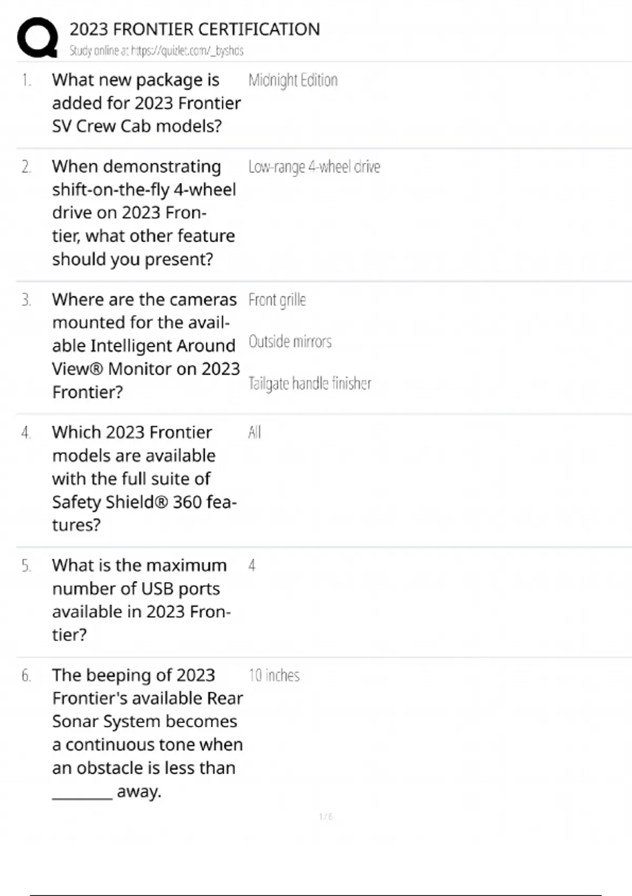This screenshot has width=632, height=896.
Task: Click the Quizlet Q logo
Action: (x=37, y=37)
